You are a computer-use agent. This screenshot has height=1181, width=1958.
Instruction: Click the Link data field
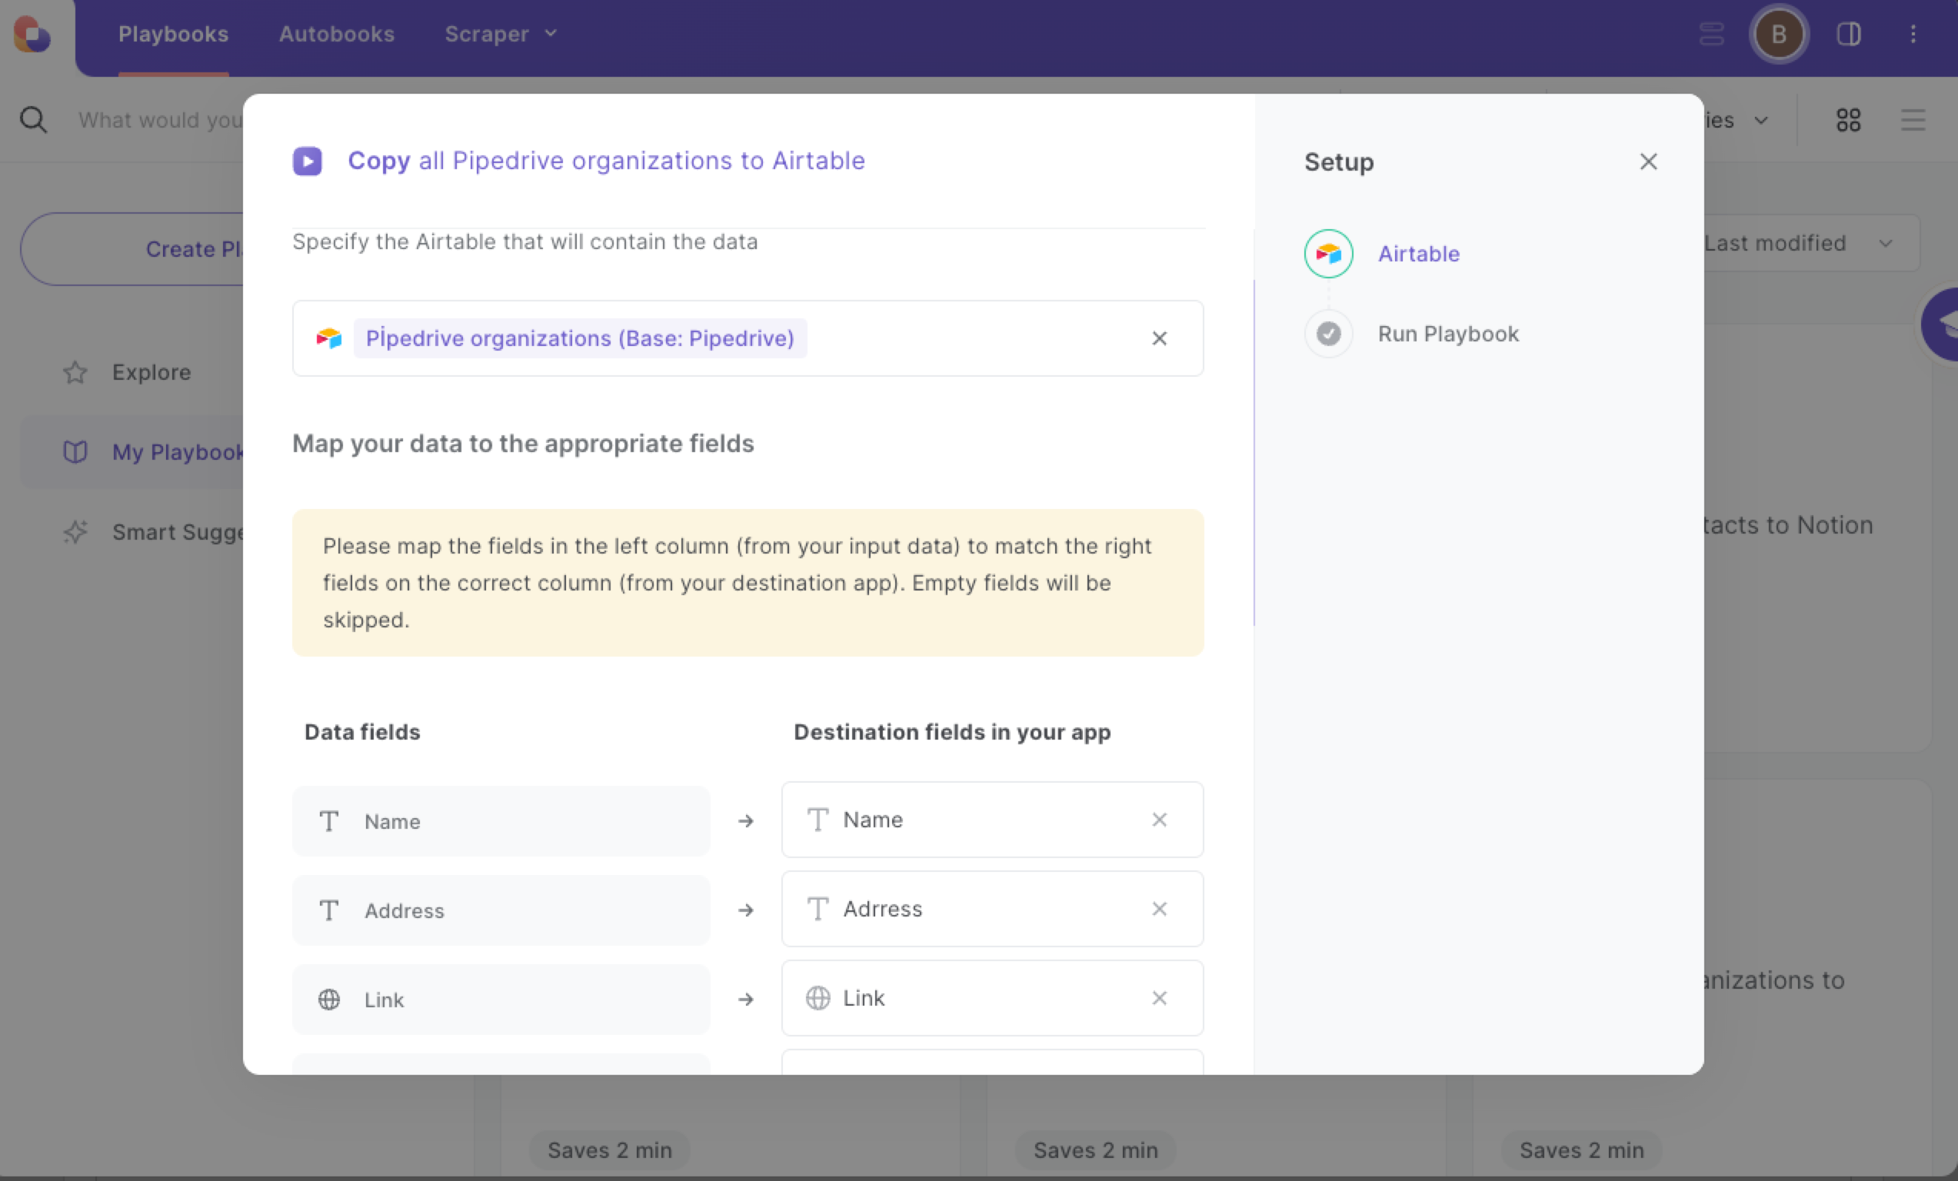pos(501,999)
